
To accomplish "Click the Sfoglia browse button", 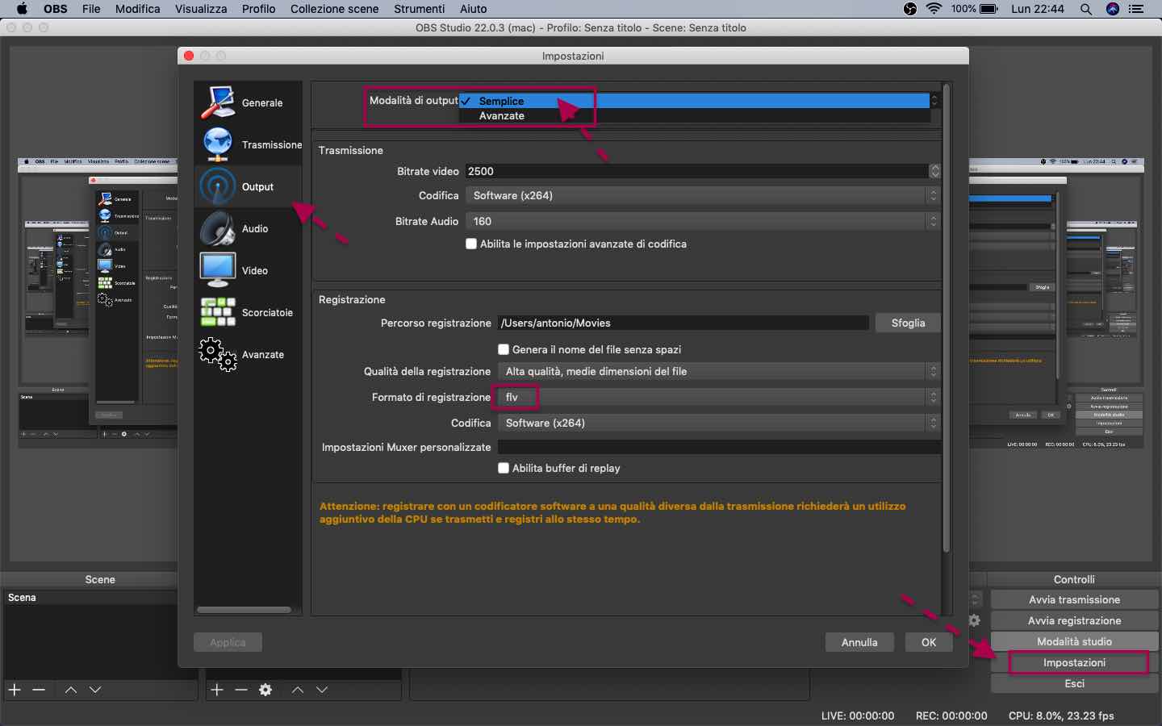I will point(908,323).
